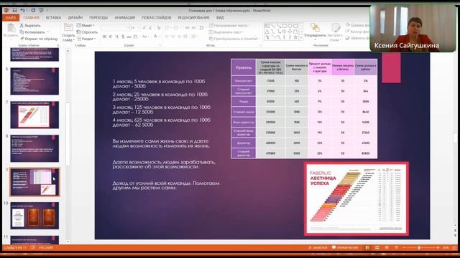Open the ФАЙЛ (File) tab

11,17
